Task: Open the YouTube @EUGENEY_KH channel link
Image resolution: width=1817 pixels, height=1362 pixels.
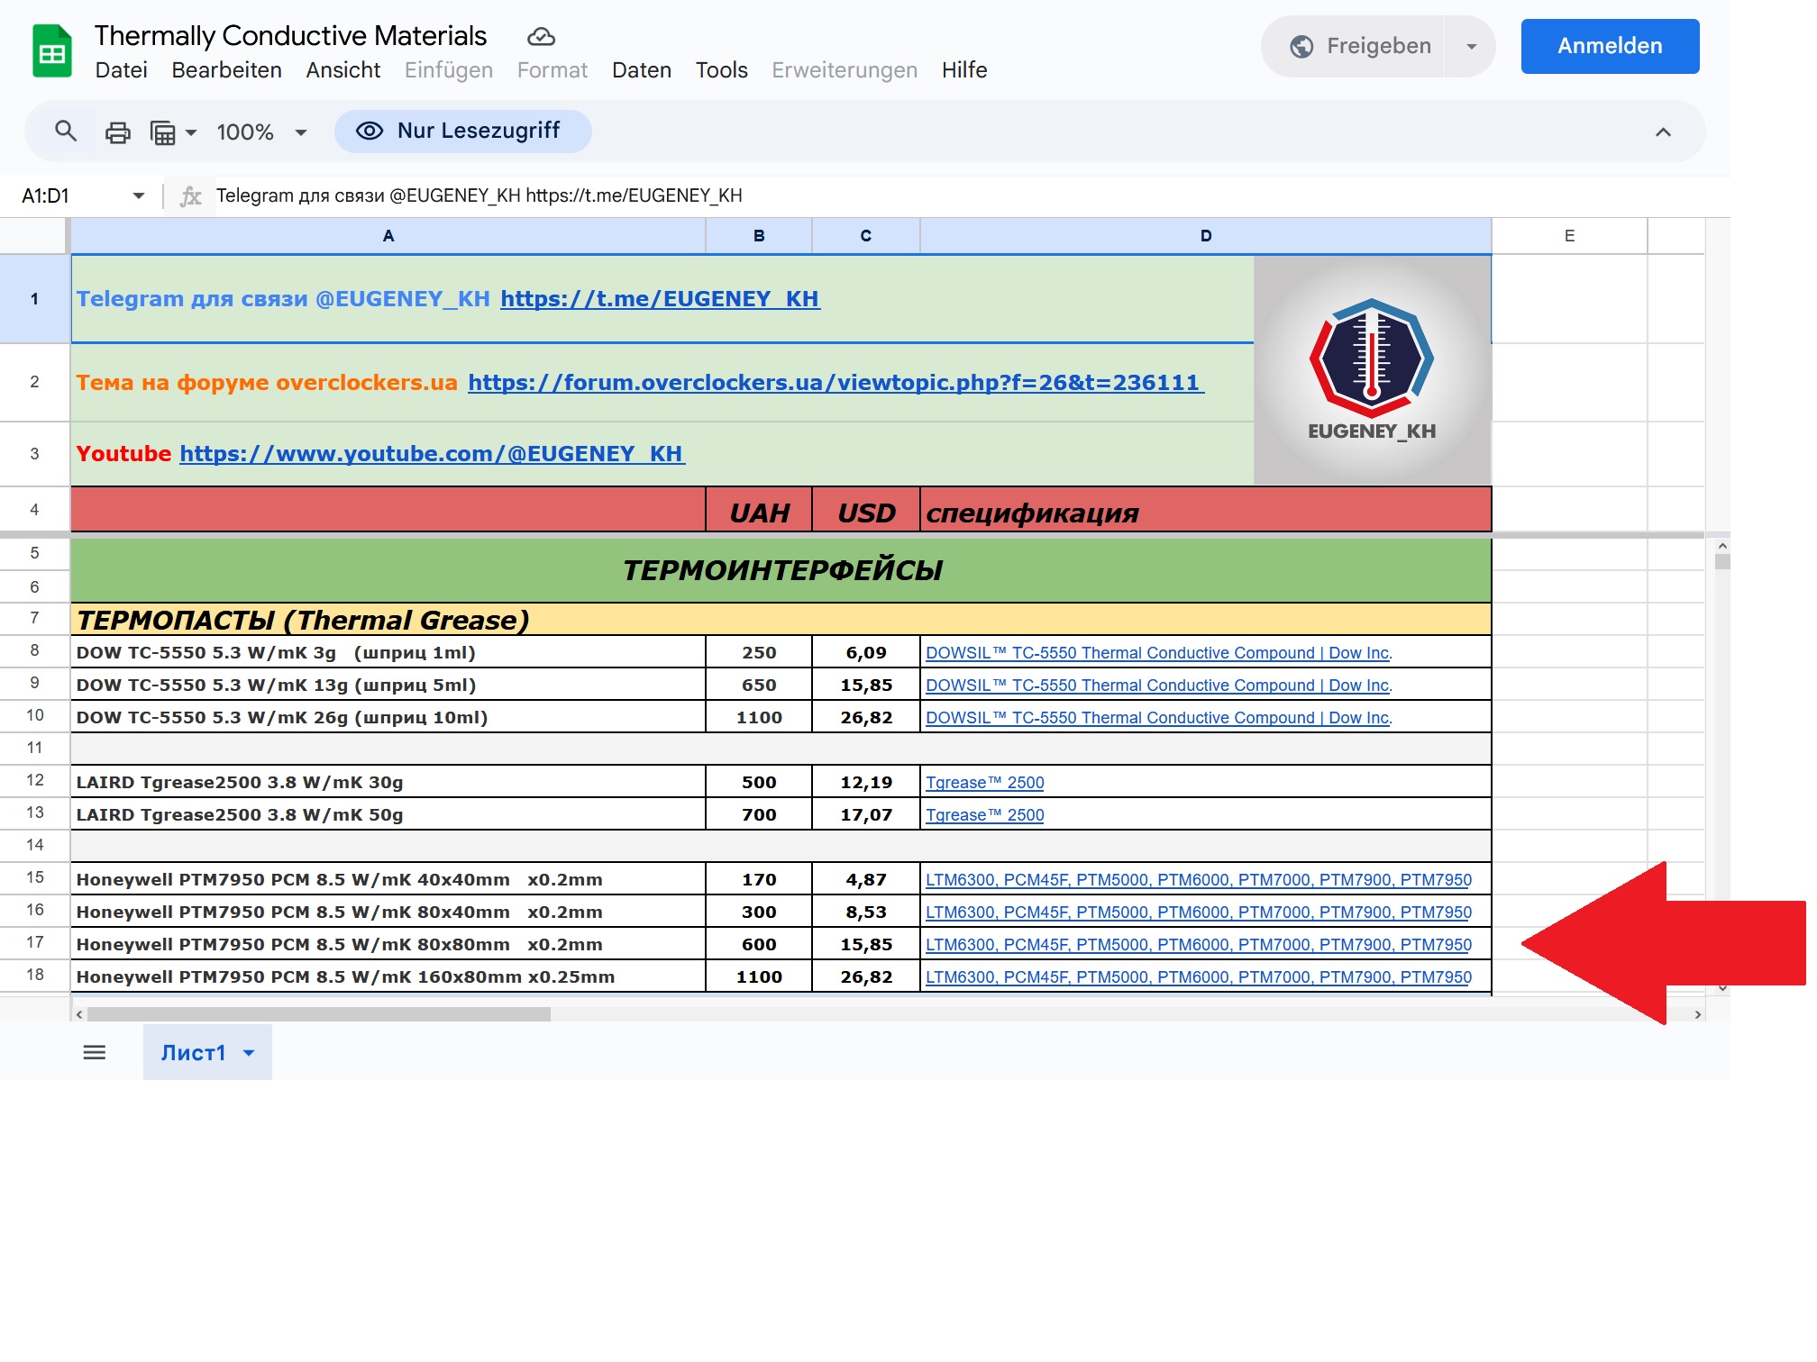Action: point(433,454)
